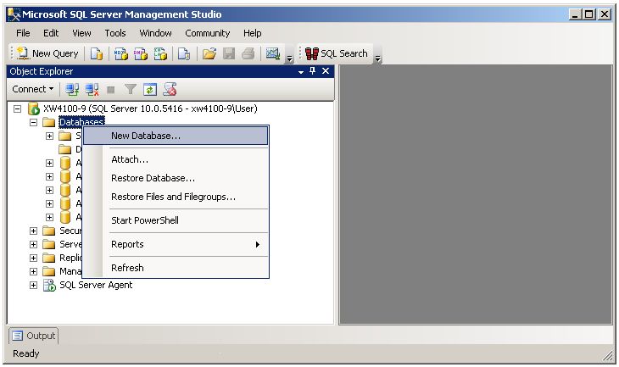Select the XW4100-9 server tree item
This screenshot has height=367, width=619.
150,108
